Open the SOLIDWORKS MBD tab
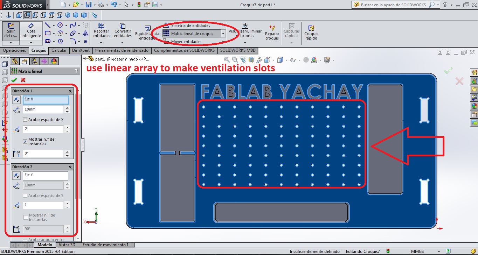478x255 pixels. 237,50
